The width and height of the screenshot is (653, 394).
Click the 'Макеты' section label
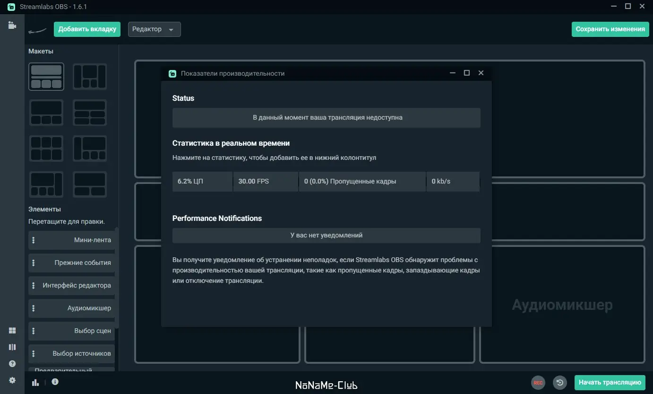41,51
